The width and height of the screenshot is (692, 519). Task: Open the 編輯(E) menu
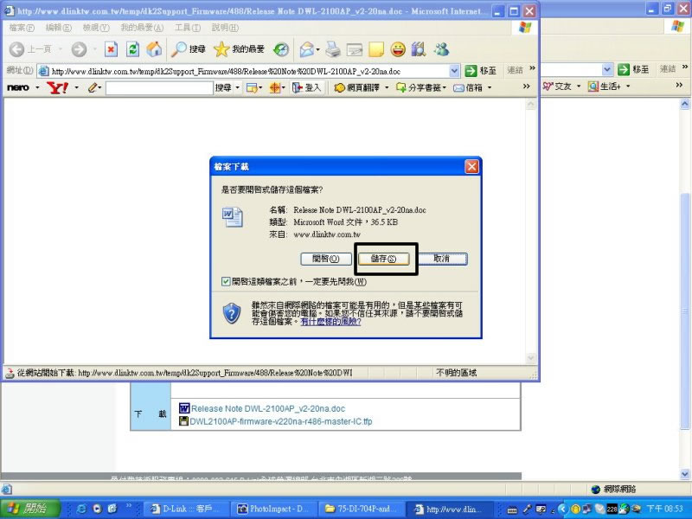[58, 28]
